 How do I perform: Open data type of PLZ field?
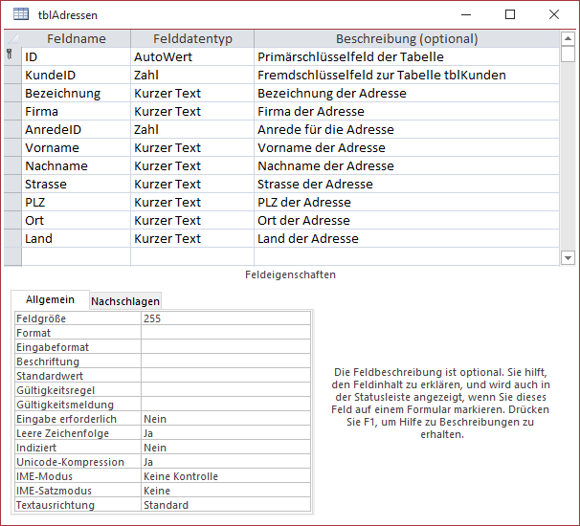[x=192, y=202]
